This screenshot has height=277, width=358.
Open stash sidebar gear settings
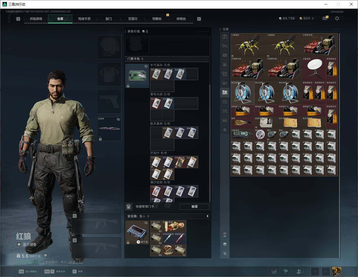(x=225, y=130)
